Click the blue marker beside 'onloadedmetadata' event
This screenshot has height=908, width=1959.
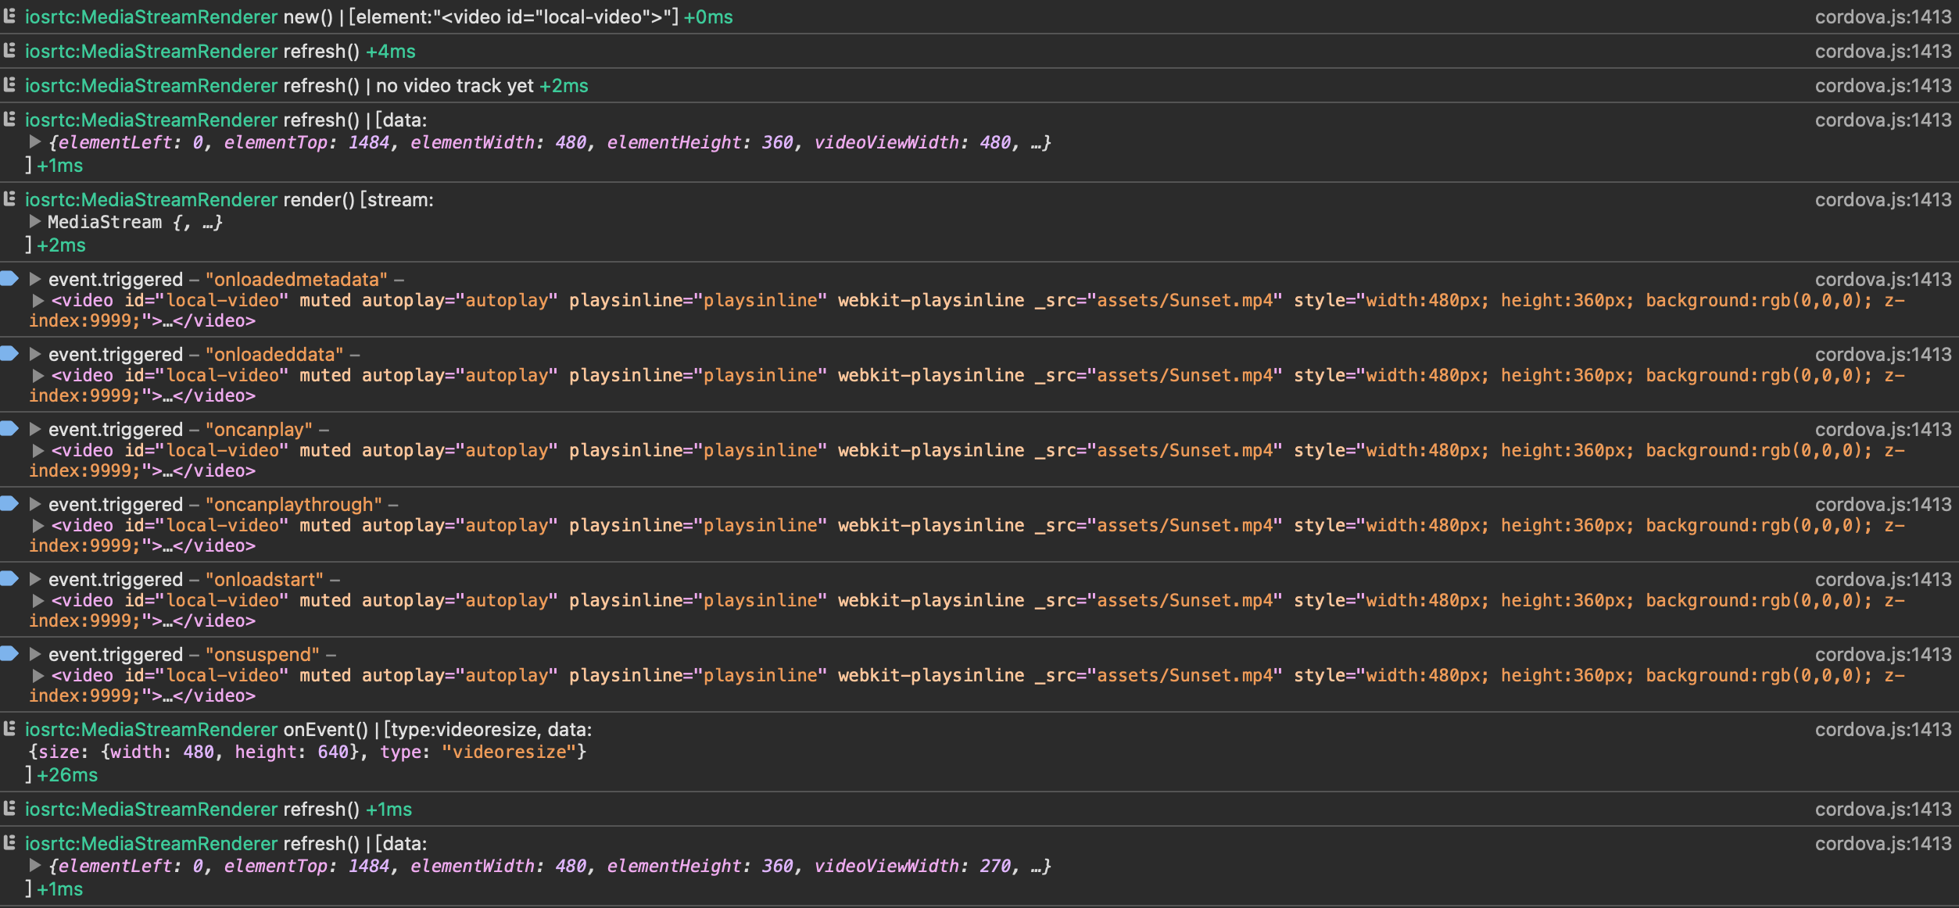click(9, 279)
